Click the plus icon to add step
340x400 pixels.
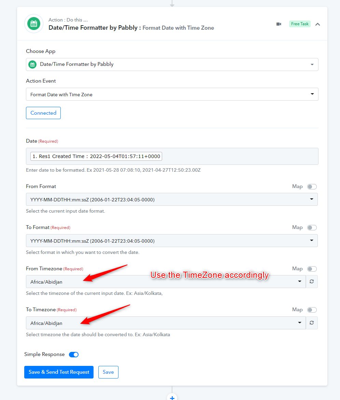[x=172, y=398]
